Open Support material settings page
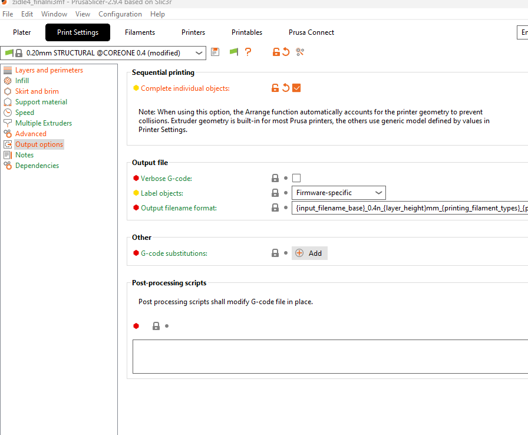 point(41,102)
